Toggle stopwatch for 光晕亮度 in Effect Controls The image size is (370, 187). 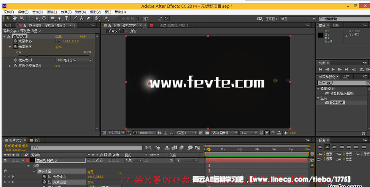tap(15, 47)
